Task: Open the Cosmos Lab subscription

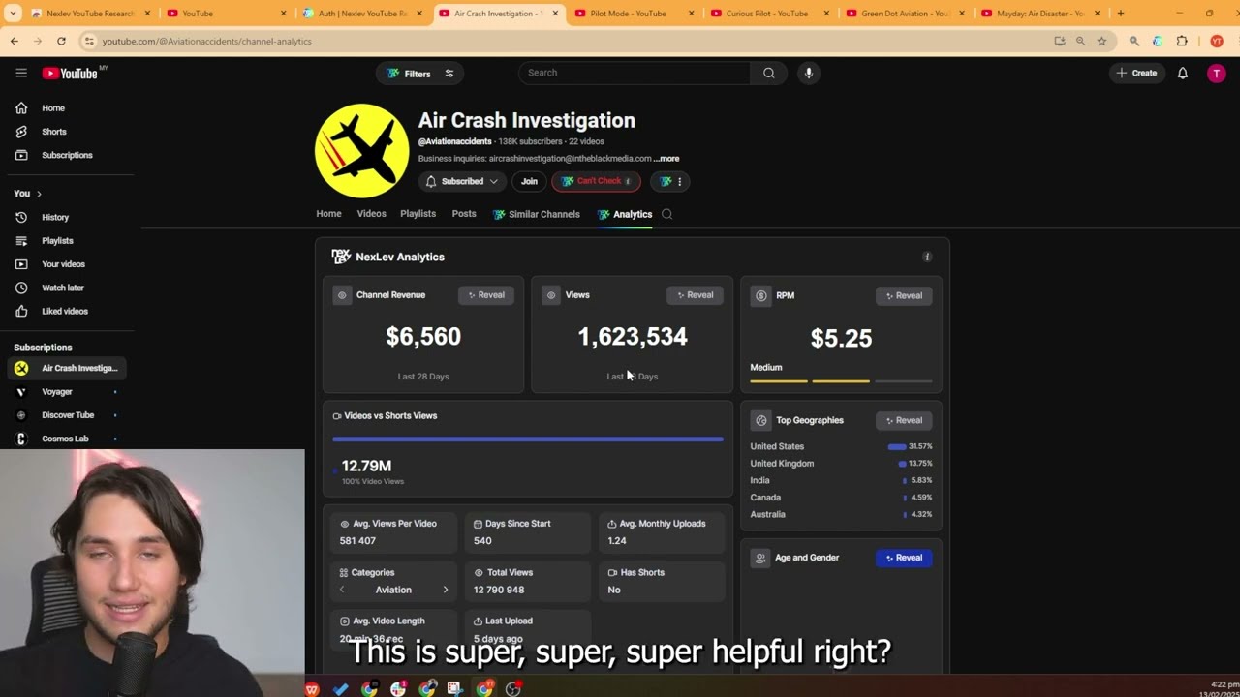Action: (x=67, y=439)
